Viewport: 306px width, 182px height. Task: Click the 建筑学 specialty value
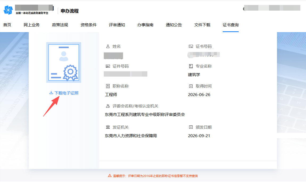194,75
